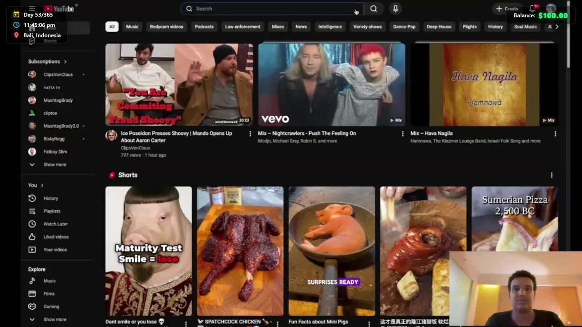Play the Ice Poseidon Presses Shoovy thumbnail
Image resolution: width=582 pixels, height=327 pixels.
pos(179,84)
